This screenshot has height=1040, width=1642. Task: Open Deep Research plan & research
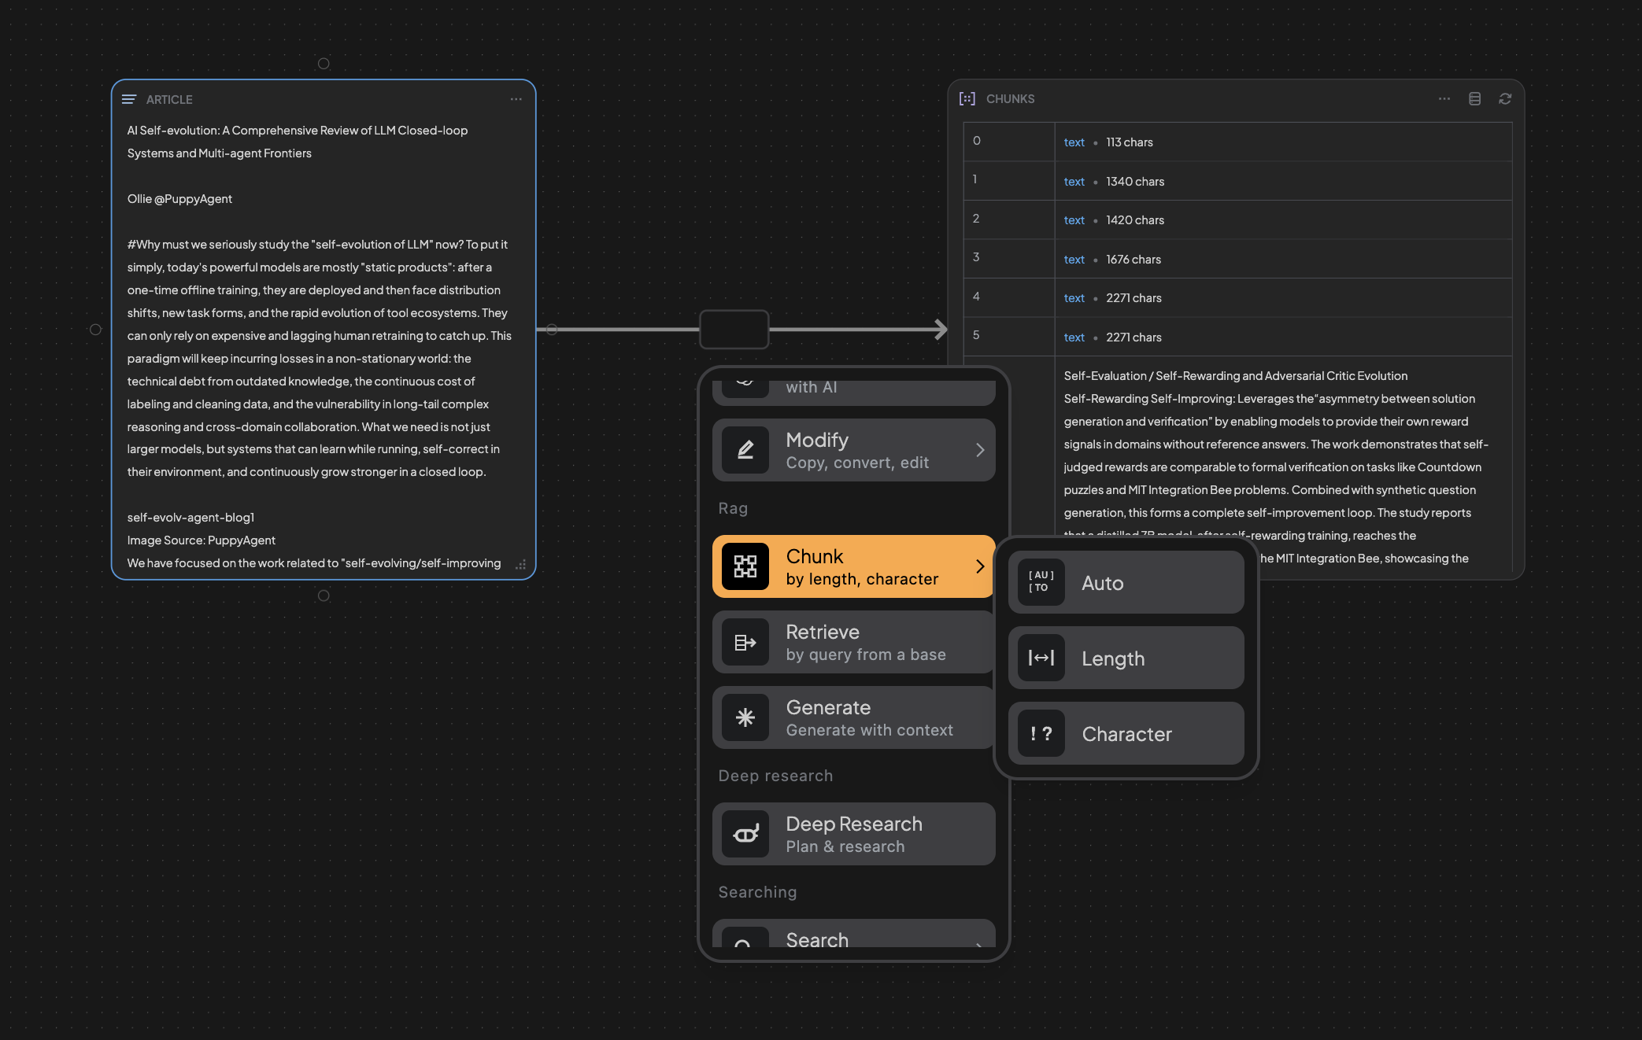[853, 834]
